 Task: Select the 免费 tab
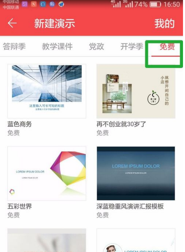click(167, 46)
